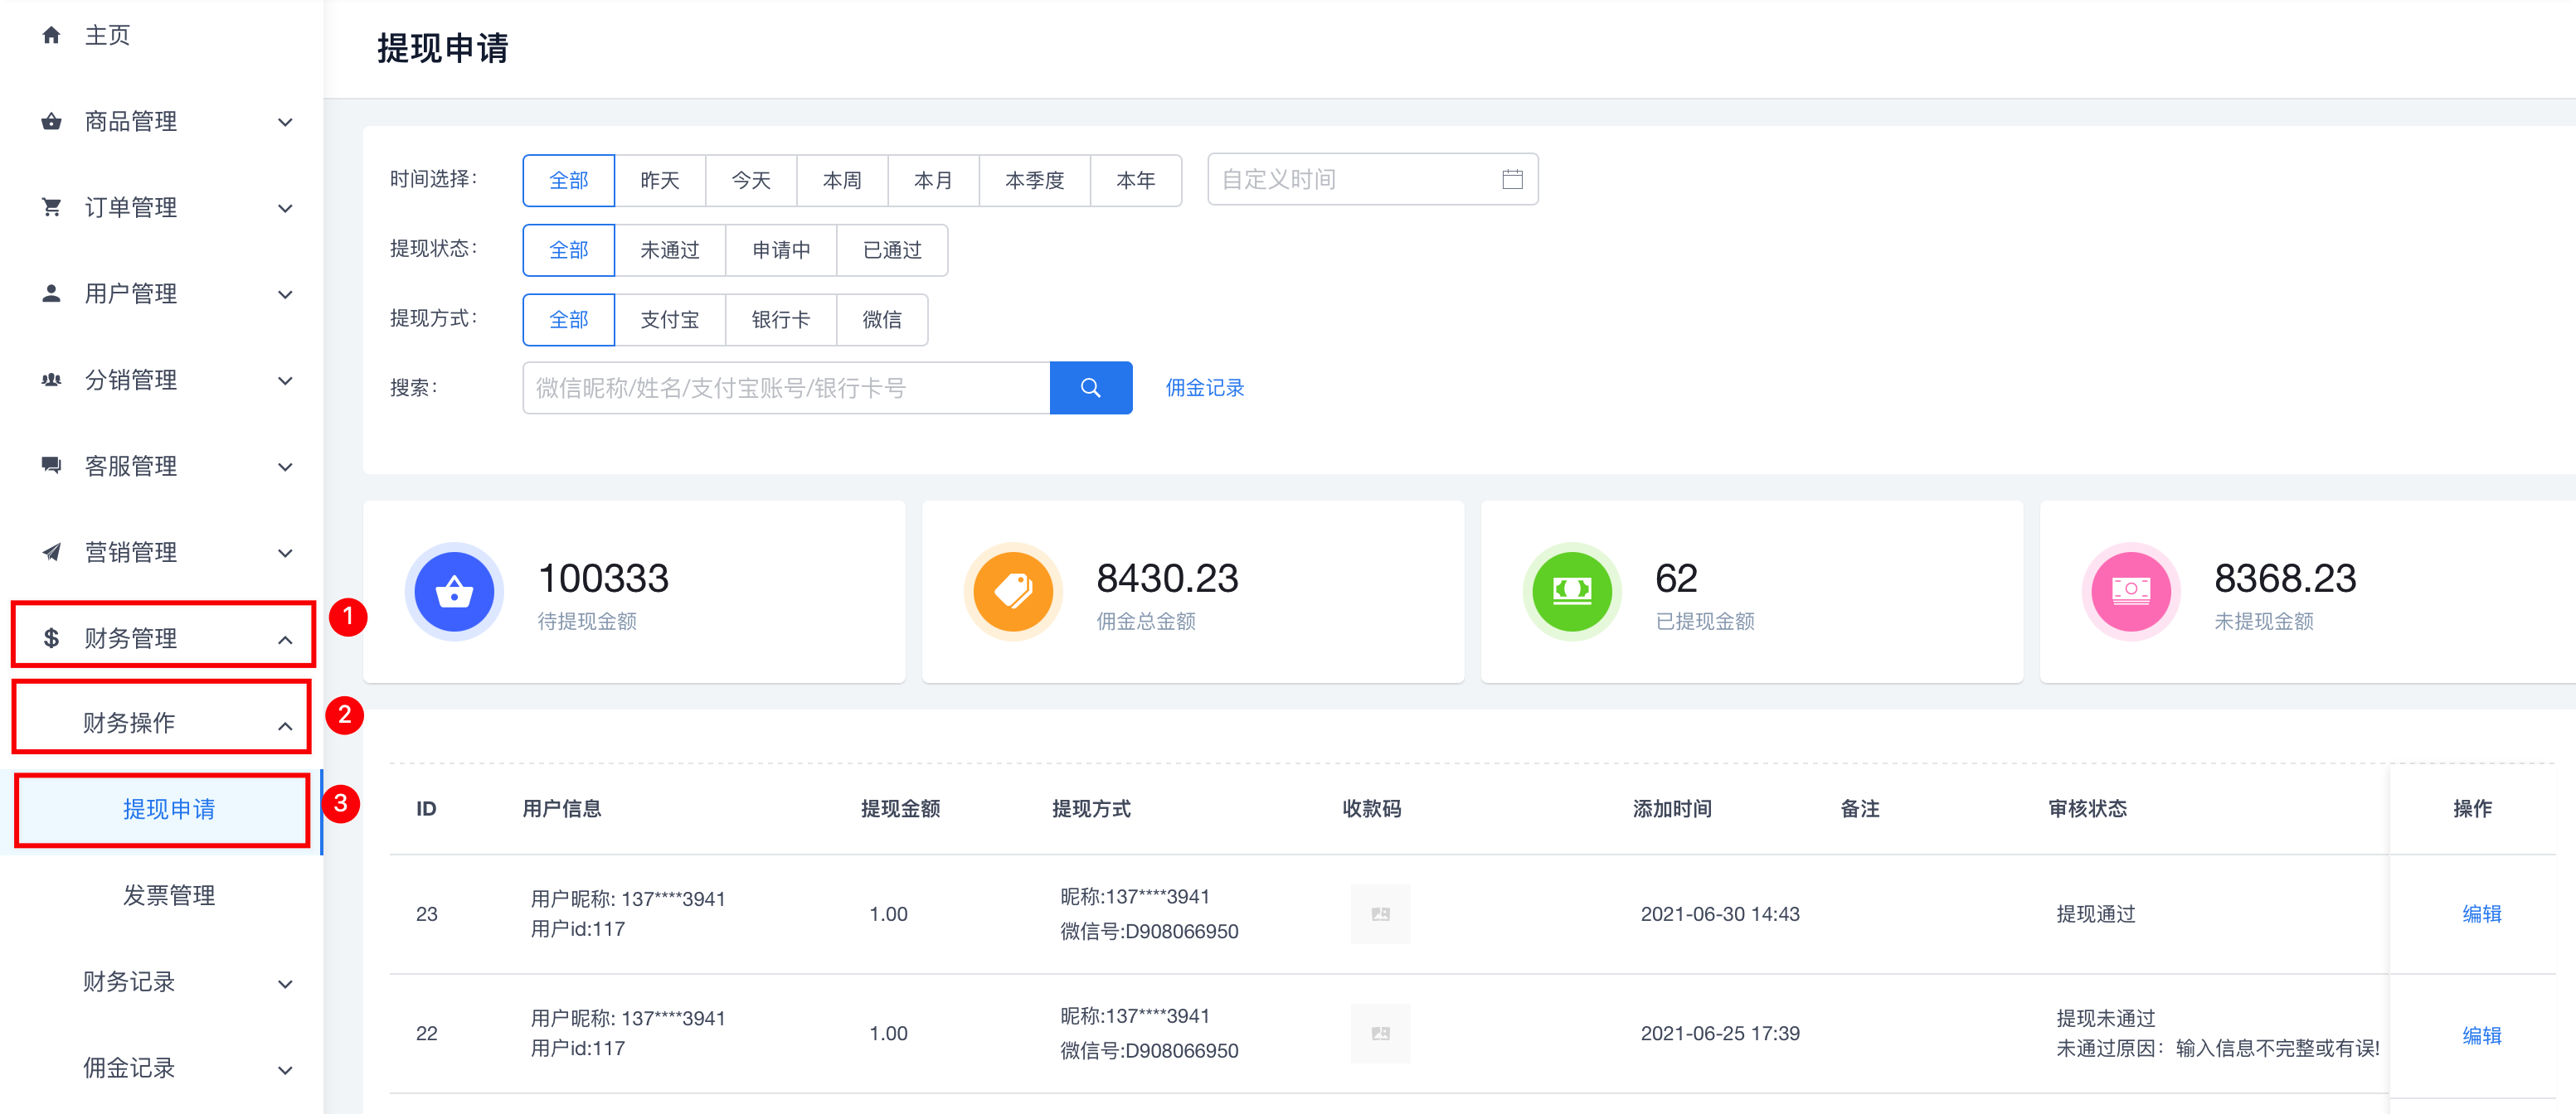Select 本月 time filter
This screenshot has height=1114, width=2576.
(x=933, y=181)
